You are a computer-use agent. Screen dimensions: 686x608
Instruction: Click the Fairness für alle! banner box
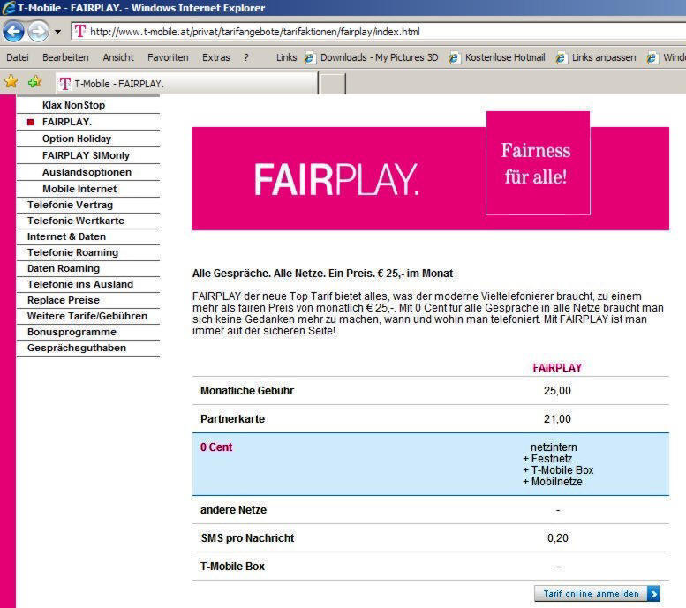538,163
